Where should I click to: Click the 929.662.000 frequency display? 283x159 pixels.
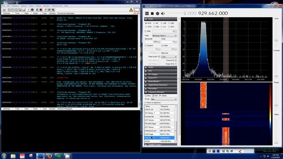pos(207,13)
